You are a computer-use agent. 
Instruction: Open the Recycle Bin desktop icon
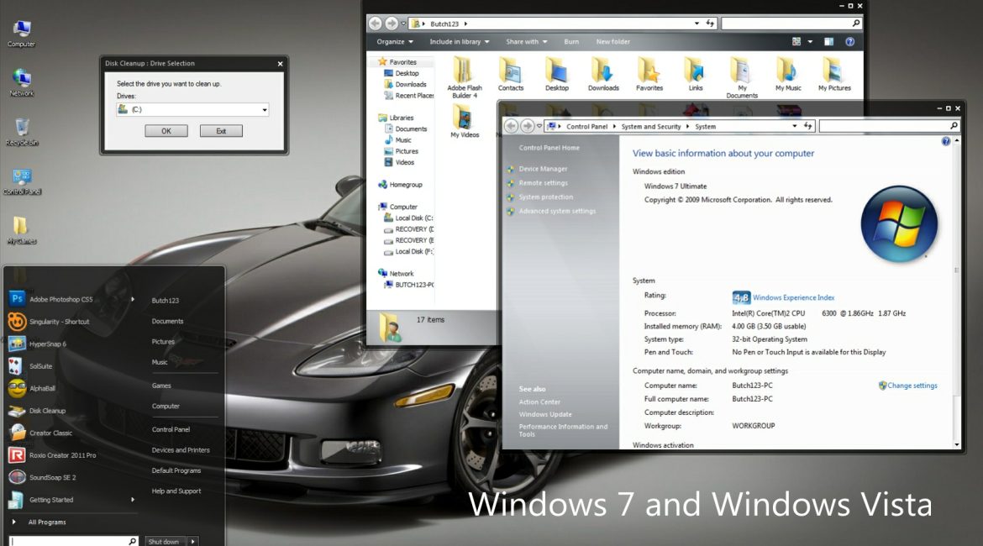tap(22, 132)
